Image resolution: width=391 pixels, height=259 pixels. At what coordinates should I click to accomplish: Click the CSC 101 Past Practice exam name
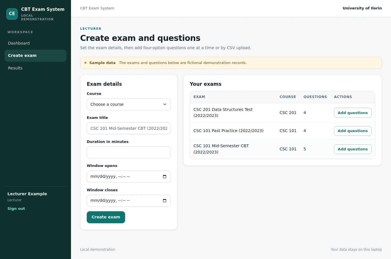coord(228,131)
